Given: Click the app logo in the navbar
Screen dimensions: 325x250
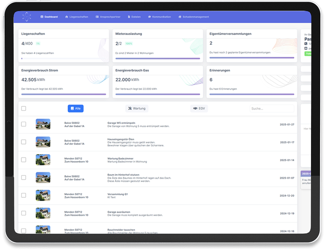Looking at the screenshot, I should [27, 17].
